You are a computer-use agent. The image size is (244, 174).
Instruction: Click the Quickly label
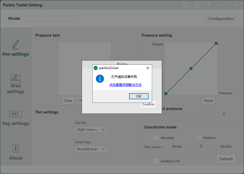(x=226, y=146)
